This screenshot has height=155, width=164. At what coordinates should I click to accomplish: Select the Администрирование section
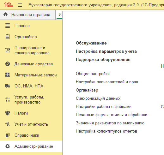pos(31,146)
